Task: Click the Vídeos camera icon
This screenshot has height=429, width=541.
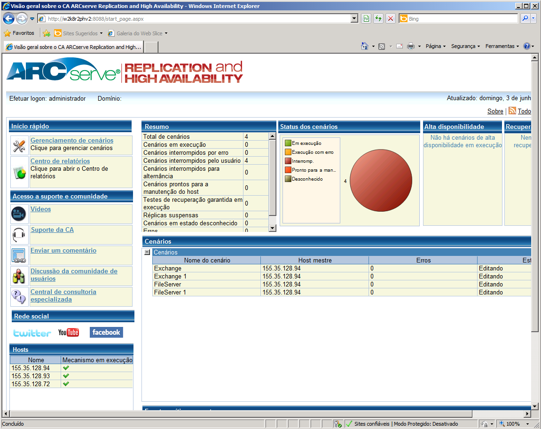Action: tap(19, 214)
